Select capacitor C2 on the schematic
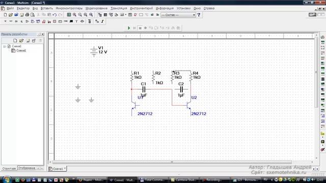326x183 pixels. click(181, 89)
